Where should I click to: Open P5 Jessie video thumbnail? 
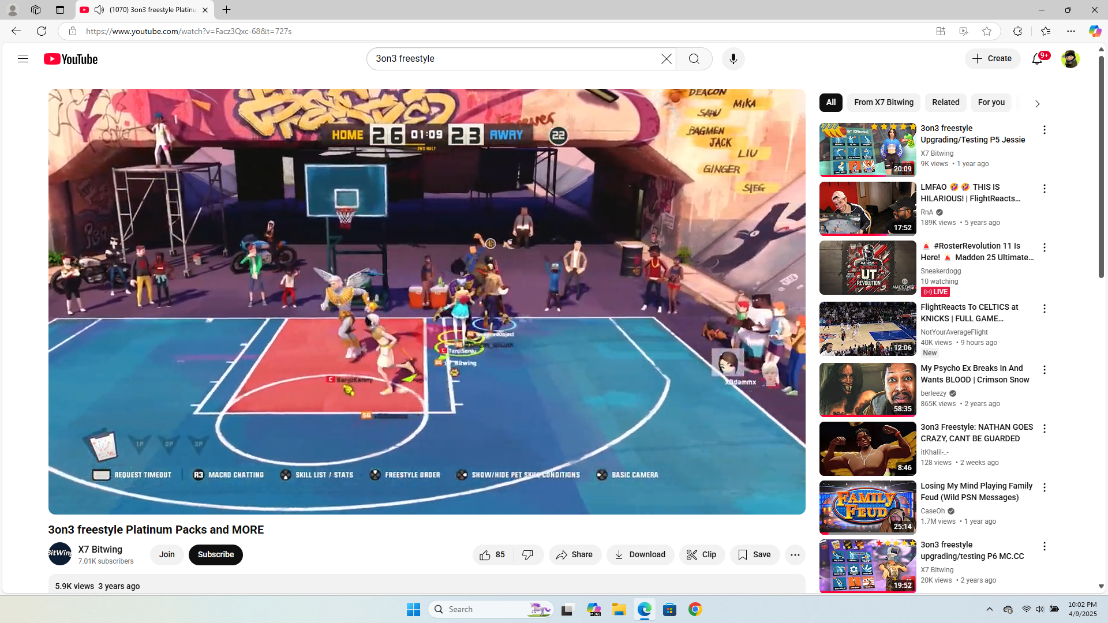click(867, 149)
